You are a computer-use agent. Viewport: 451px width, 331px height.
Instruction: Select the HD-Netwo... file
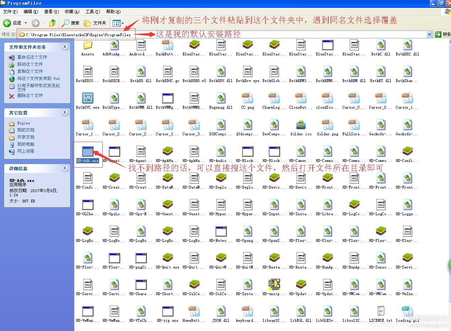click(221, 234)
